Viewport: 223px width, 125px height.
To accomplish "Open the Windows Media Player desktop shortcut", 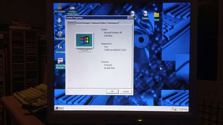I will (x=72, y=10).
